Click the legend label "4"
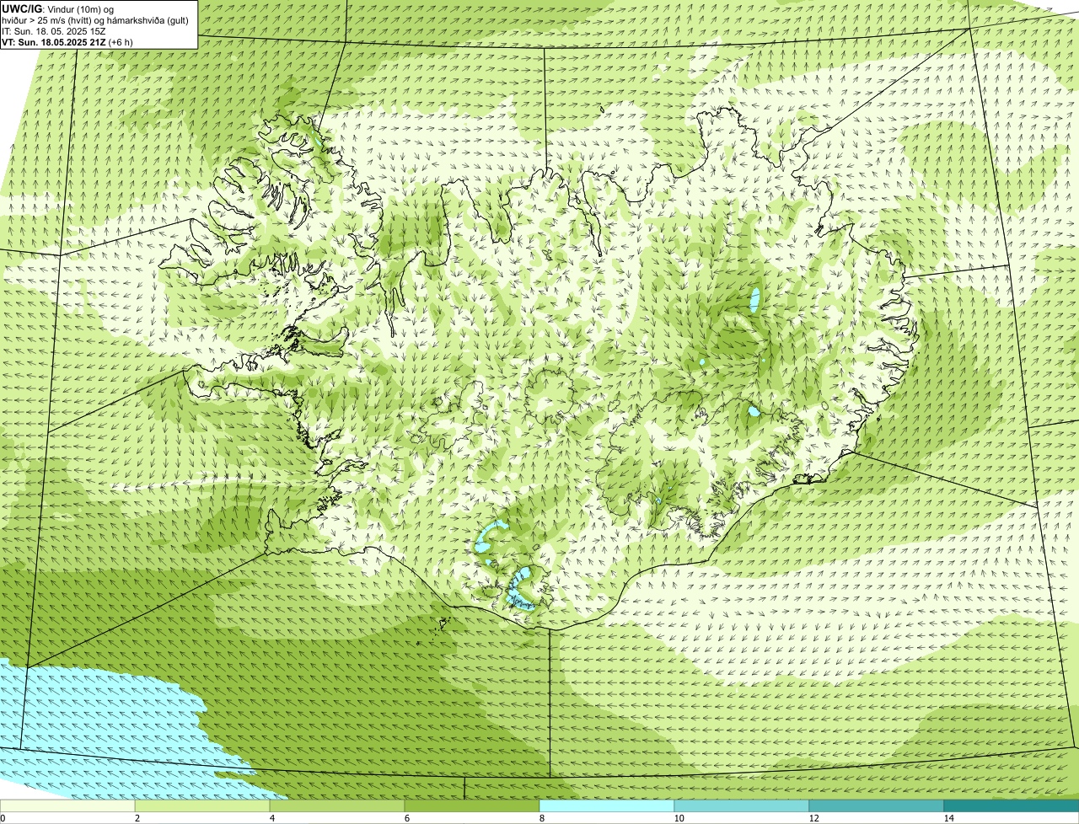Image resolution: width=1079 pixels, height=824 pixels. pos(271,818)
